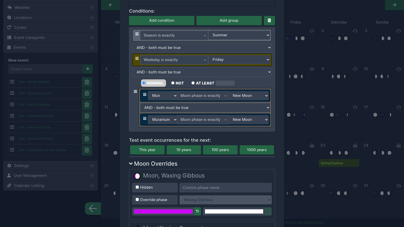
Task: Delete all conditions with green trash button
Action: (x=269, y=20)
